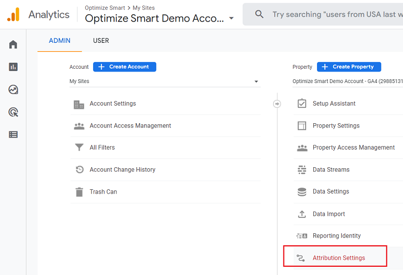The width and height of the screenshot is (403, 275).
Task: Click the Attribution Settings path icon
Action: tap(301, 258)
